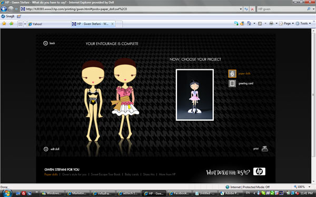Open Favorites Center star icon

[4, 24]
